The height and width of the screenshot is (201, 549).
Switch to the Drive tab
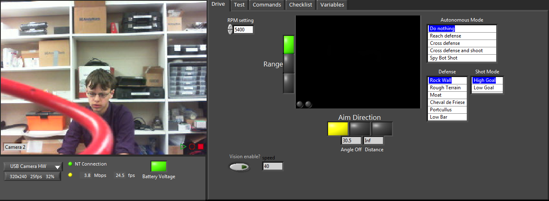[x=218, y=4]
